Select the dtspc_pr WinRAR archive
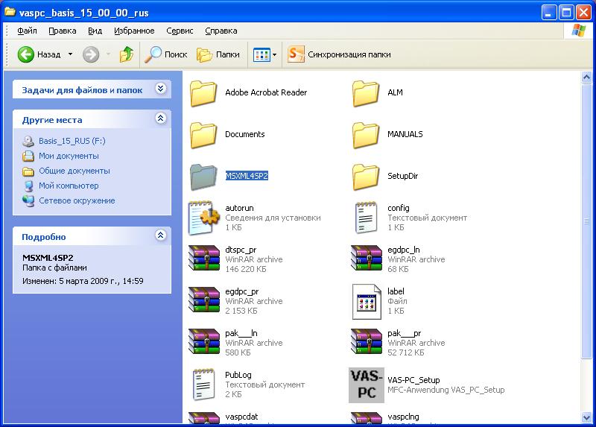The width and height of the screenshot is (596, 427). click(203, 259)
